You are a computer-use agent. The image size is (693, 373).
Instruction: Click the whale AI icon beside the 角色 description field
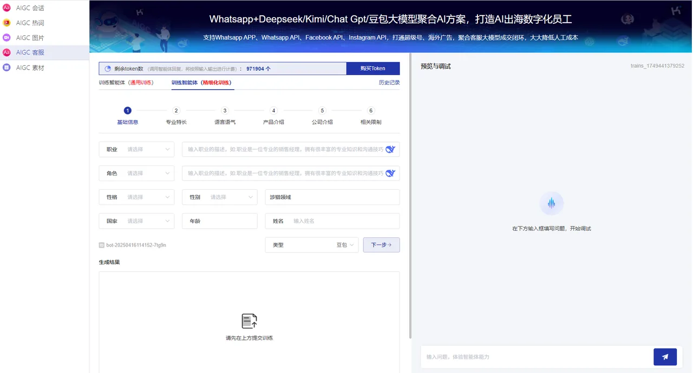click(x=391, y=173)
